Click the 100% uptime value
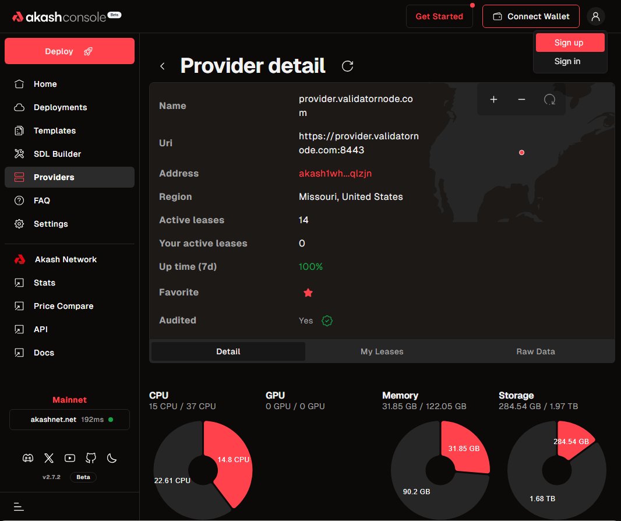Viewport: 621px width, 521px height. click(x=310, y=267)
